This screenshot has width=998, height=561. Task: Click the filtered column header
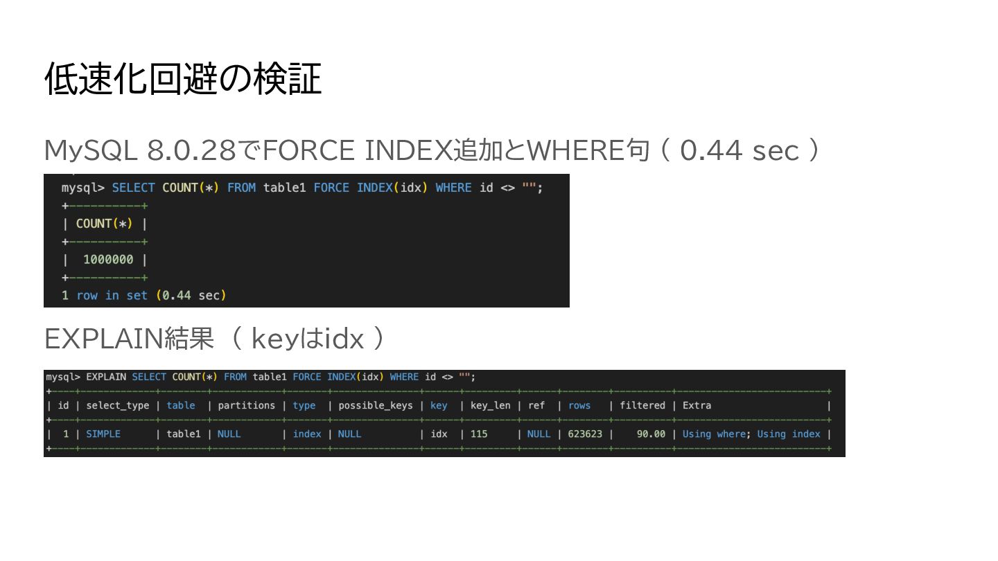click(x=642, y=406)
